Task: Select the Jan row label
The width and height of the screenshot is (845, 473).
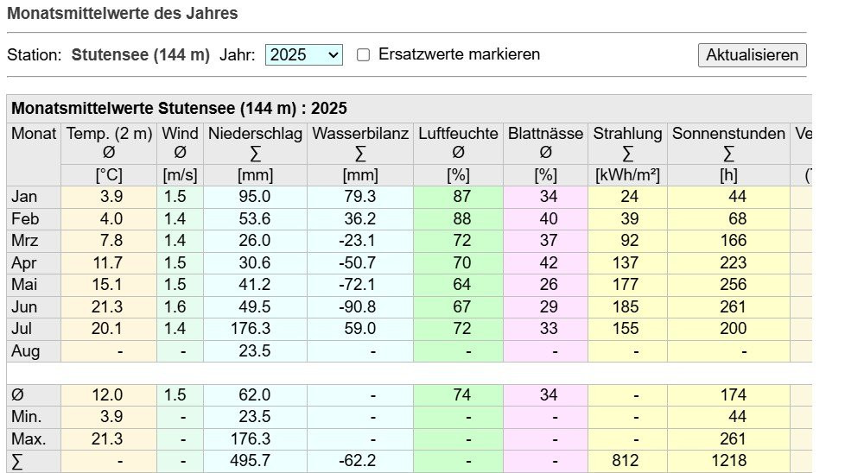Action: (25, 197)
